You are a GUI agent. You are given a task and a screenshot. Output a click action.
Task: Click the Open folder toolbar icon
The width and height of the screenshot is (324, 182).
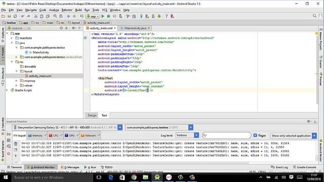pyautogui.click(x=4, y=16)
